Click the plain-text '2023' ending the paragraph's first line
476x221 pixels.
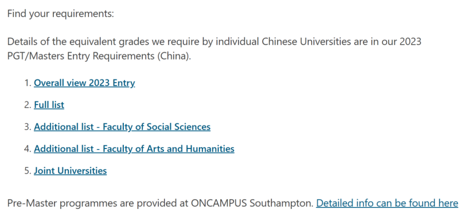pos(411,42)
